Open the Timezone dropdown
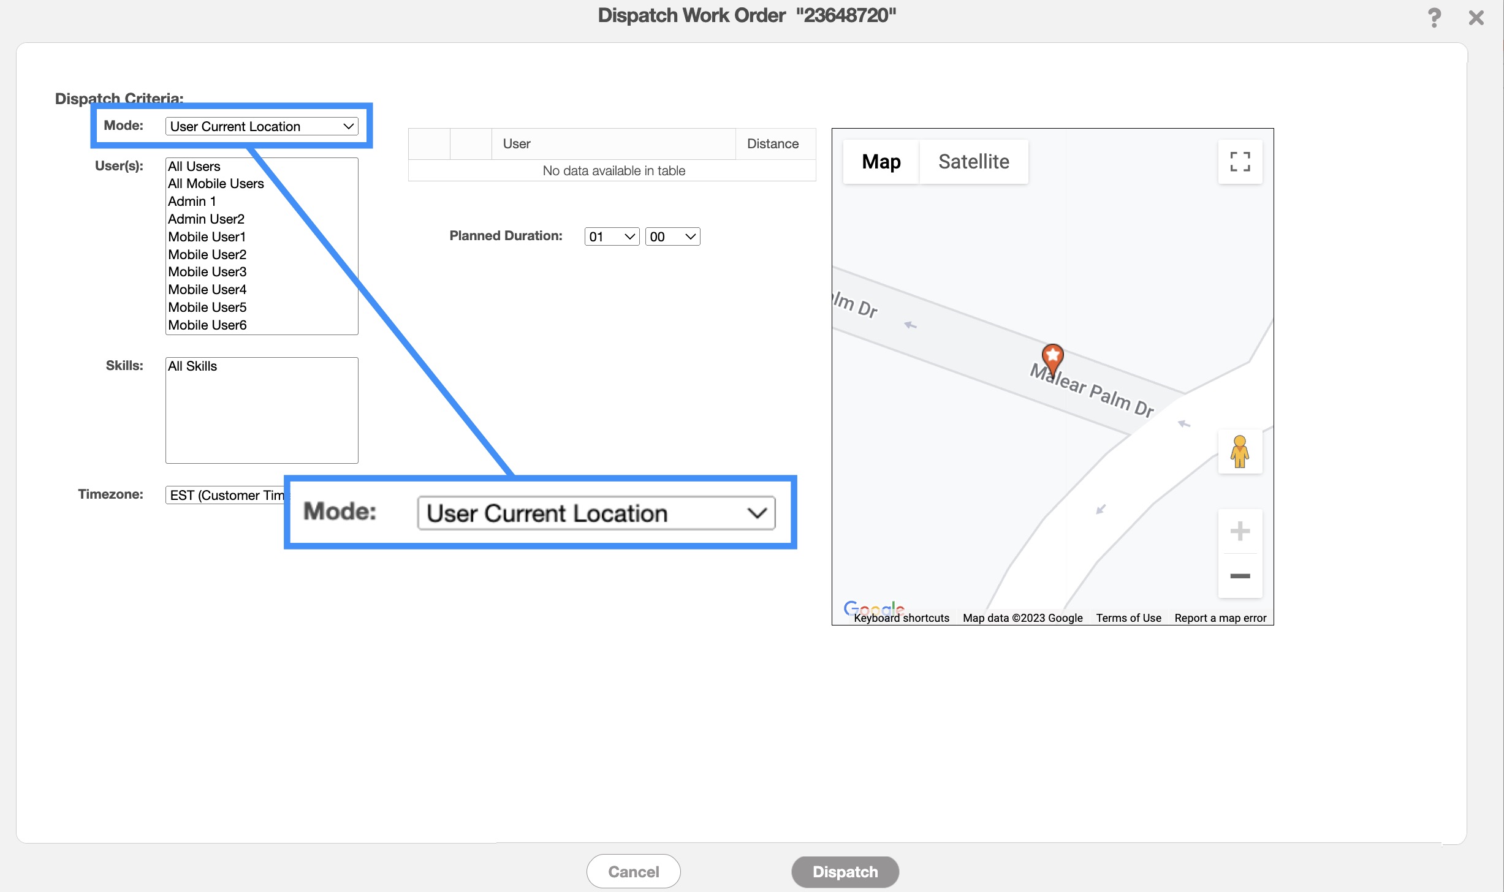The image size is (1504, 892). point(224,495)
